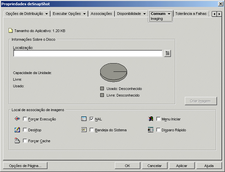Open the Disponibilidade tab dropdown arrow
Viewport: 225px width, 172px height.
[x=144, y=14]
